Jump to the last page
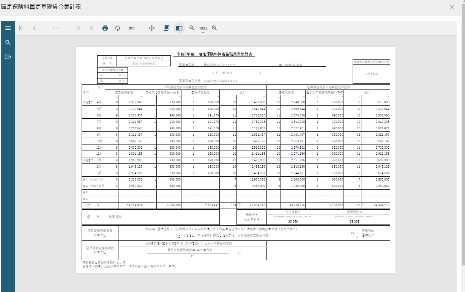Viewport: 465px width, 292px height. 90,28
